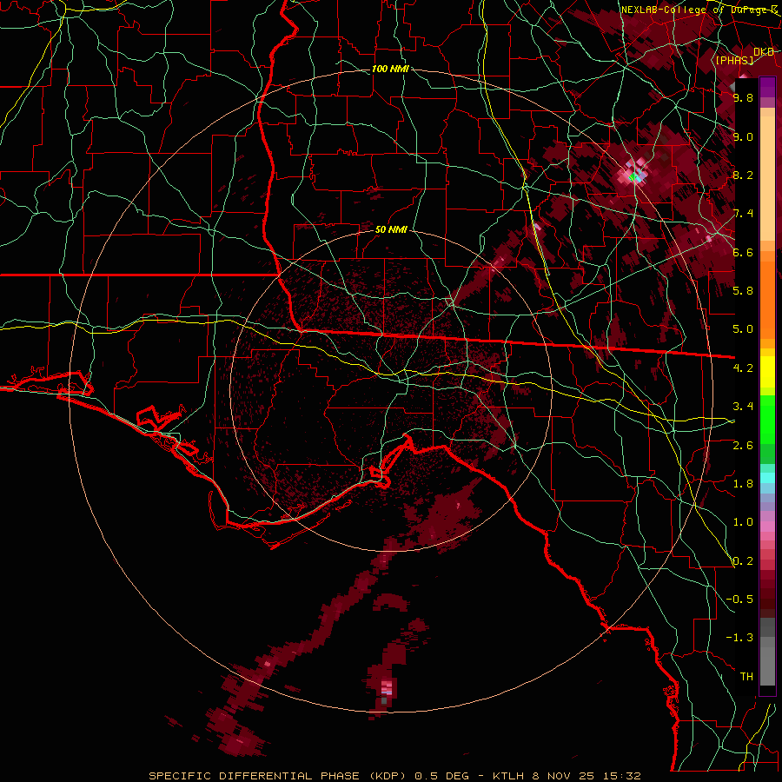The width and height of the screenshot is (782, 782).
Task: Select the 2.6 value on the scale
Action: (x=743, y=446)
